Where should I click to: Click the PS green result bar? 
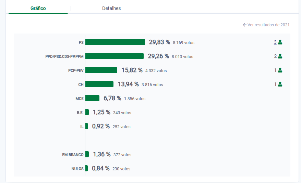[115, 42]
